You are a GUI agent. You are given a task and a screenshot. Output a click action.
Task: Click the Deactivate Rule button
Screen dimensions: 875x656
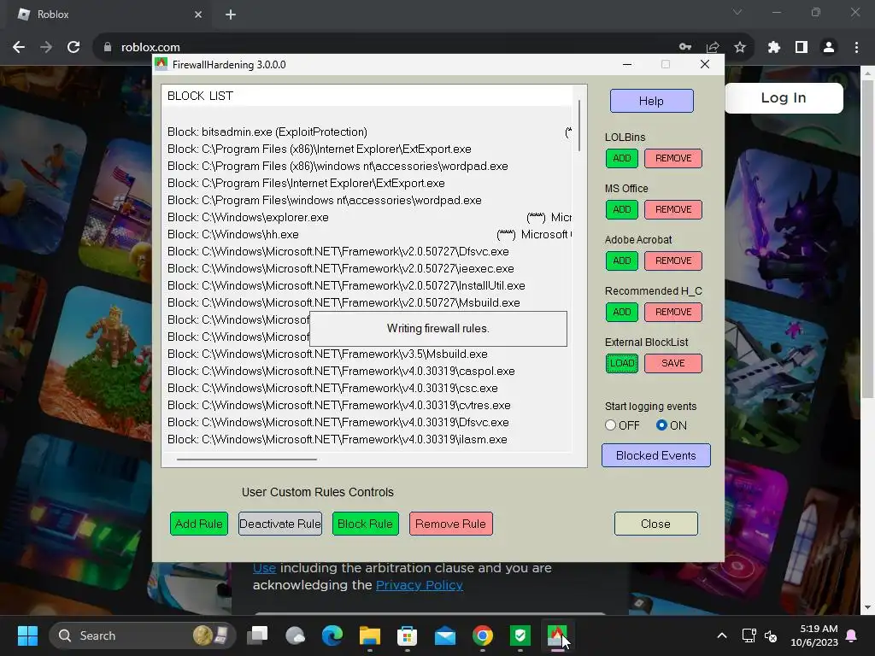pos(280,524)
